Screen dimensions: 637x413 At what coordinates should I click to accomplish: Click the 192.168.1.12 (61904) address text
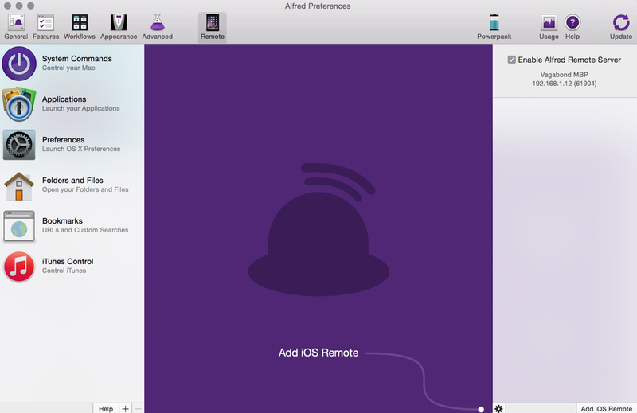pos(565,84)
